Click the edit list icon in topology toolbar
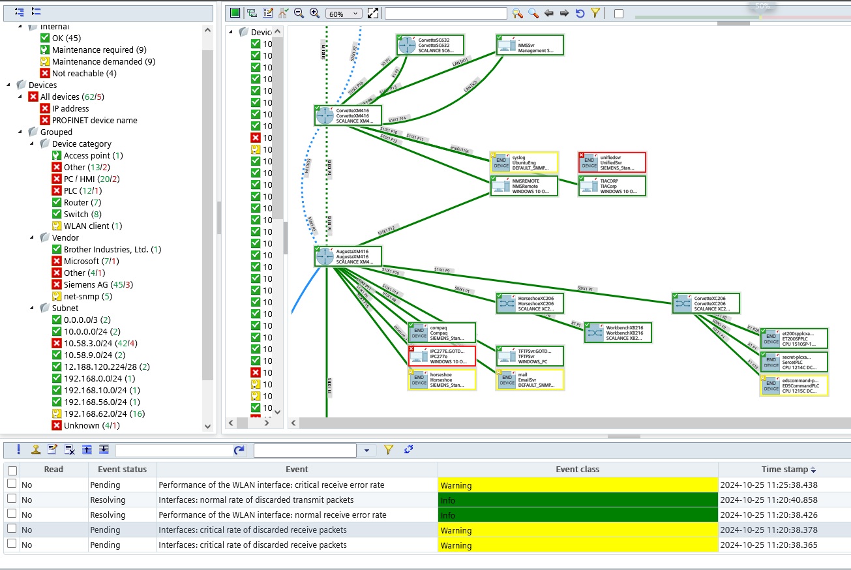This screenshot has height=570, width=851. 267,13
